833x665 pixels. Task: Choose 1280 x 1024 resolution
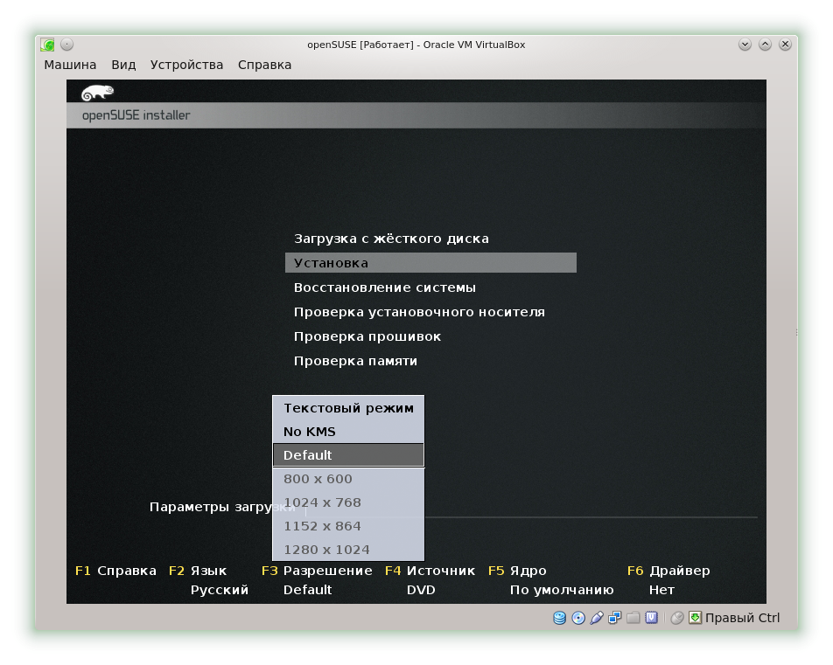tap(348, 550)
